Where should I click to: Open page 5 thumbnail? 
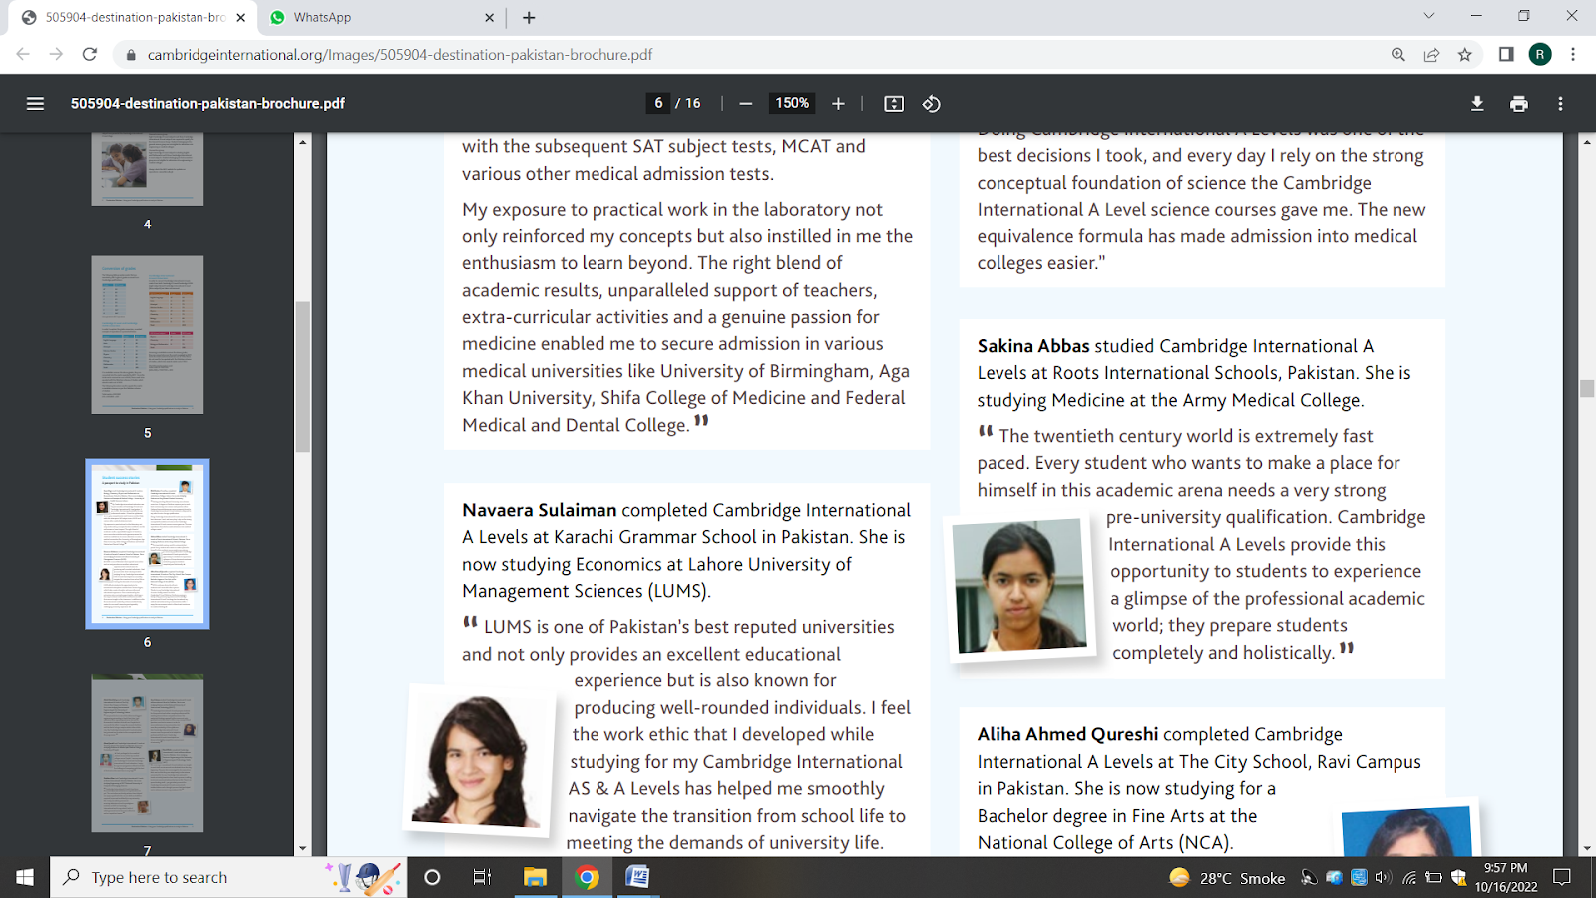(148, 335)
